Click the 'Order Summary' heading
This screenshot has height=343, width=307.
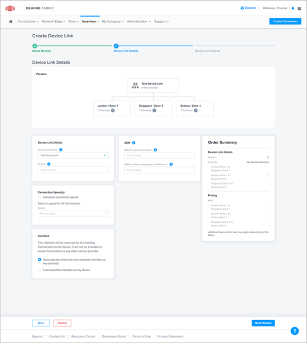point(222,143)
